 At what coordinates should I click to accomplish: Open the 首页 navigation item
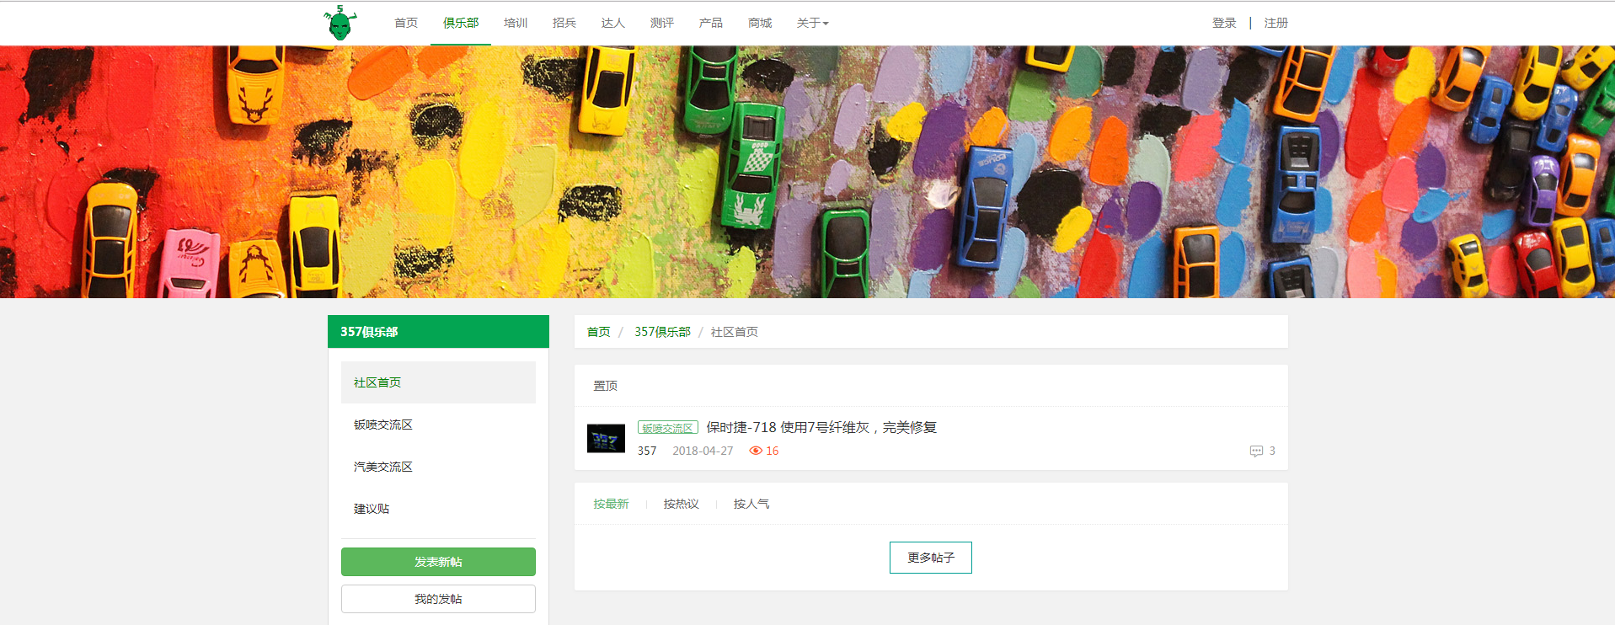(406, 23)
